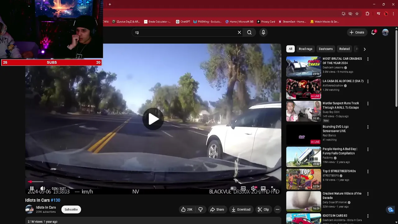Open the Grade Calculator bookmark
The width and height of the screenshot is (398, 224).
coord(157,22)
